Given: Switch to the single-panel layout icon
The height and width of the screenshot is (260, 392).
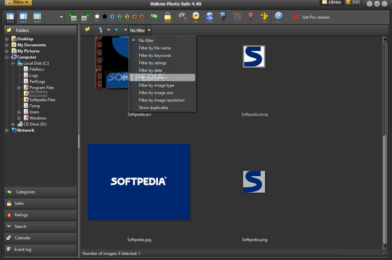Looking at the screenshot, I should pos(10,17).
